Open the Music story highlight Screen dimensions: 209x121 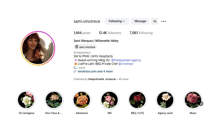(193, 100)
